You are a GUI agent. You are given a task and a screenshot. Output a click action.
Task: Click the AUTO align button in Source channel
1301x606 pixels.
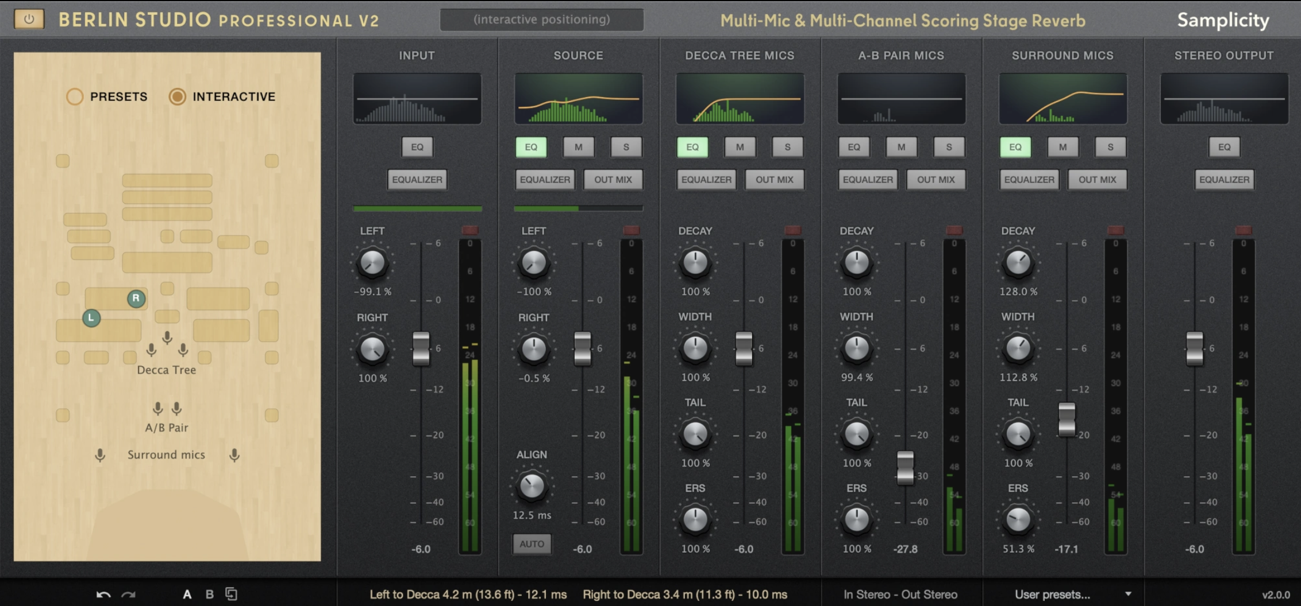click(x=532, y=544)
